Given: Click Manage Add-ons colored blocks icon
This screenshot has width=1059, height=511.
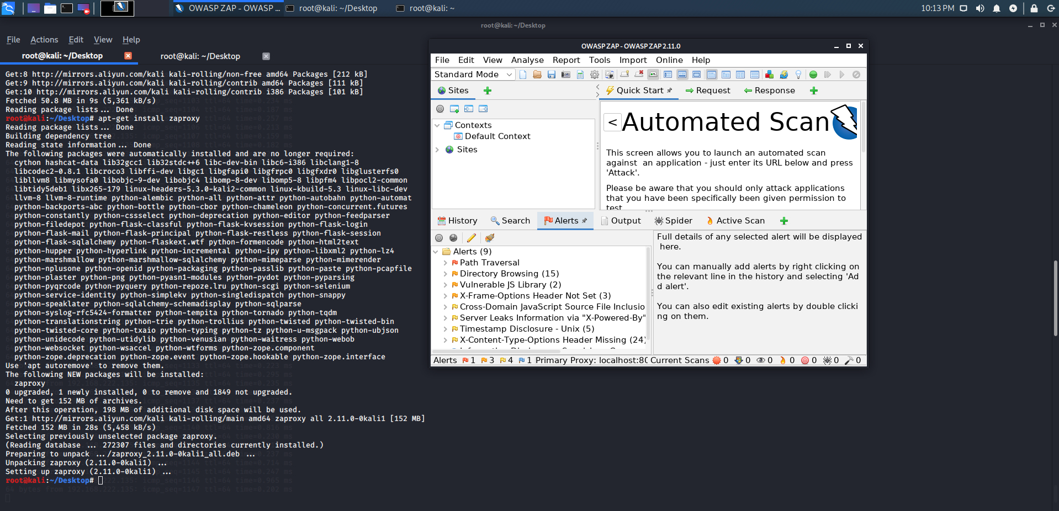Looking at the screenshot, I should click(x=769, y=74).
